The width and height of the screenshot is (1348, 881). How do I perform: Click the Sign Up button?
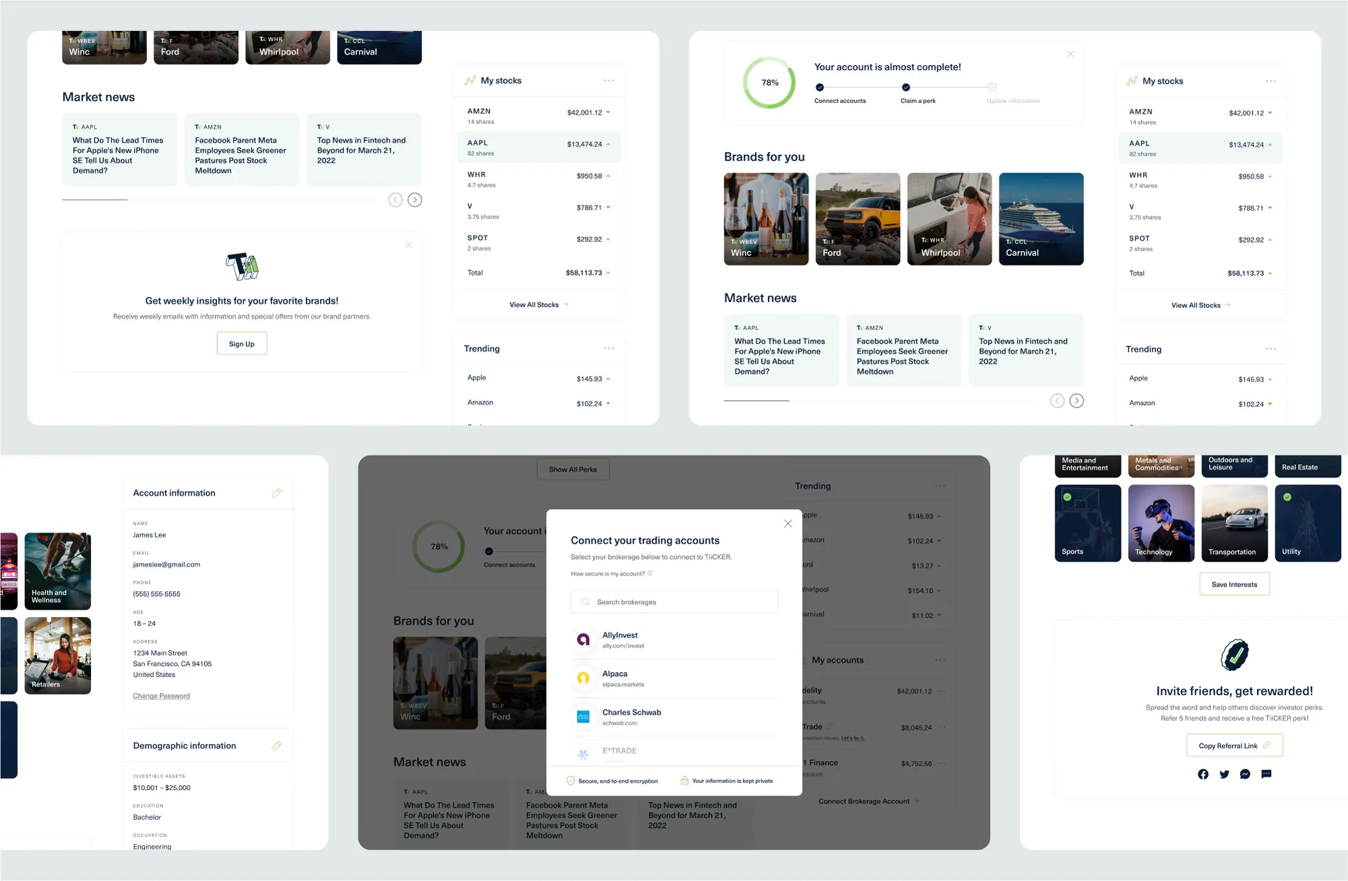coord(241,344)
